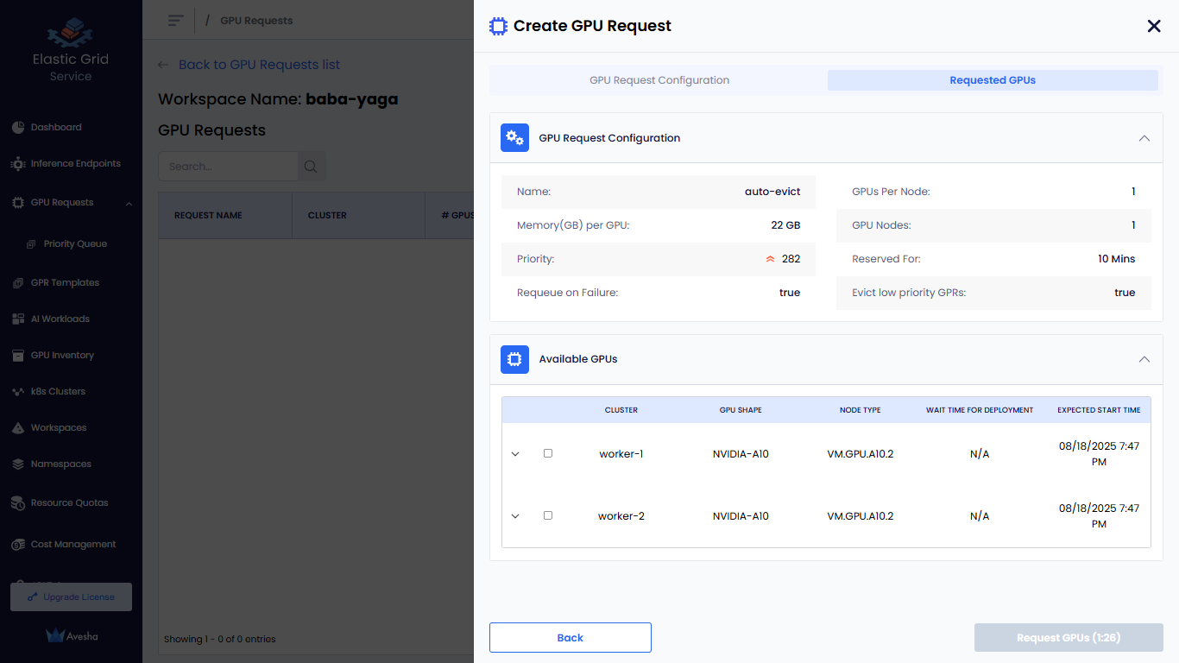Expand the worker-2 row details
1179x663 pixels.
coord(515,516)
